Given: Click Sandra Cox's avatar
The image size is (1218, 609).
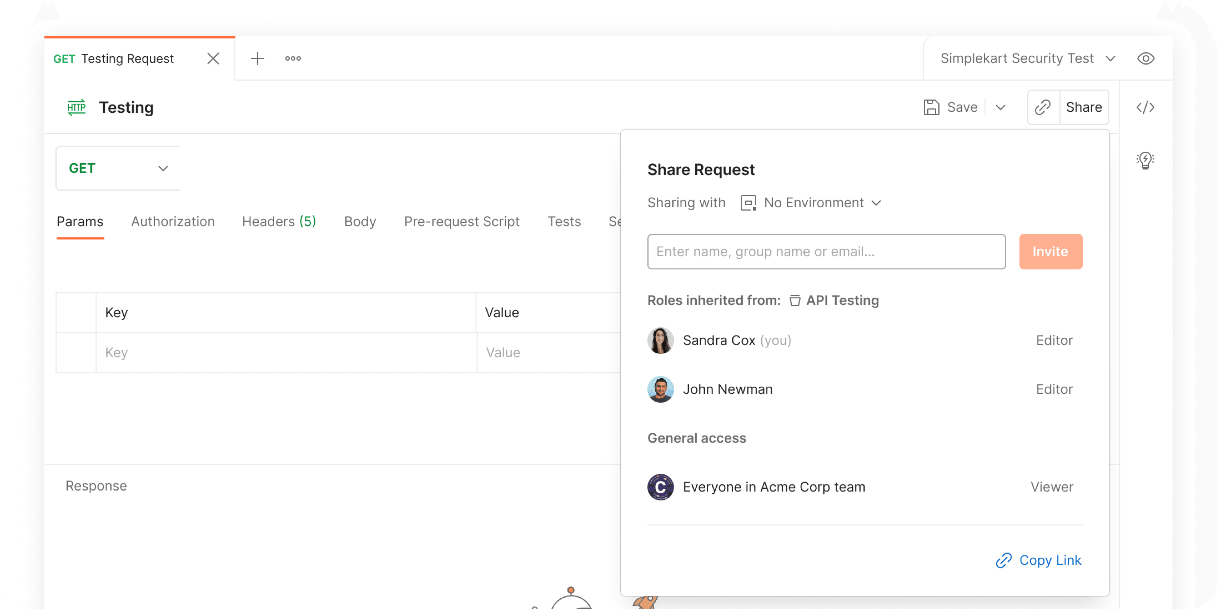Looking at the screenshot, I should pos(660,340).
